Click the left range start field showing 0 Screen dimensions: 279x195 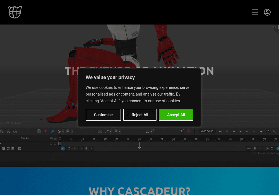[x=75, y=148]
